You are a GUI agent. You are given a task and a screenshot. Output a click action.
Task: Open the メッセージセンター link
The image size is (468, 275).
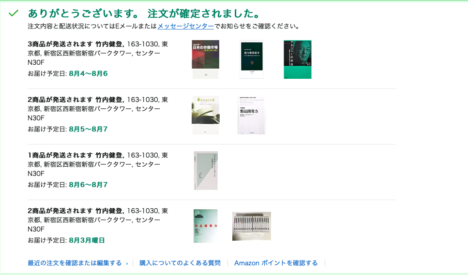pyautogui.click(x=185, y=26)
